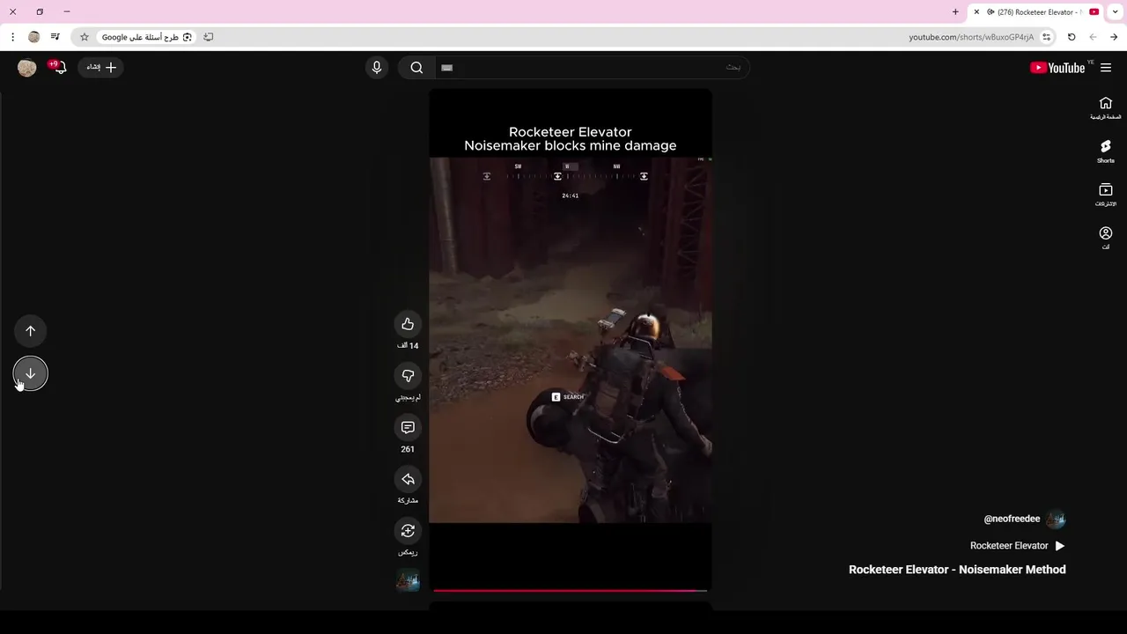
Task: Open a new browser tab
Action: [x=955, y=12]
